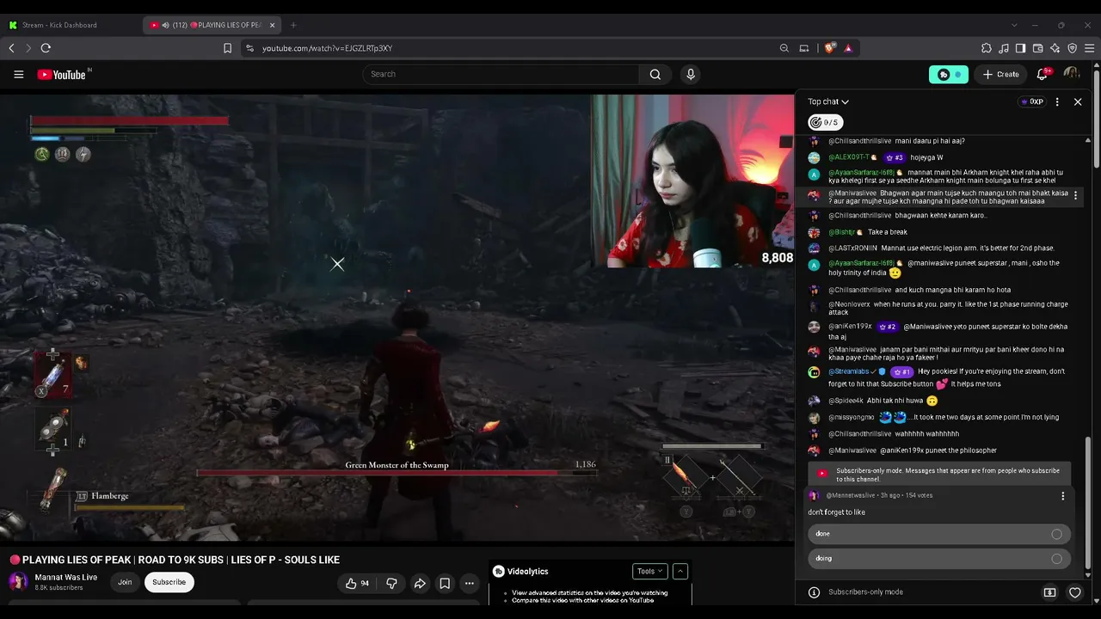Viewport: 1101px width, 619px height.
Task: Click the 0XP points badge in chat
Action: tap(1031, 101)
